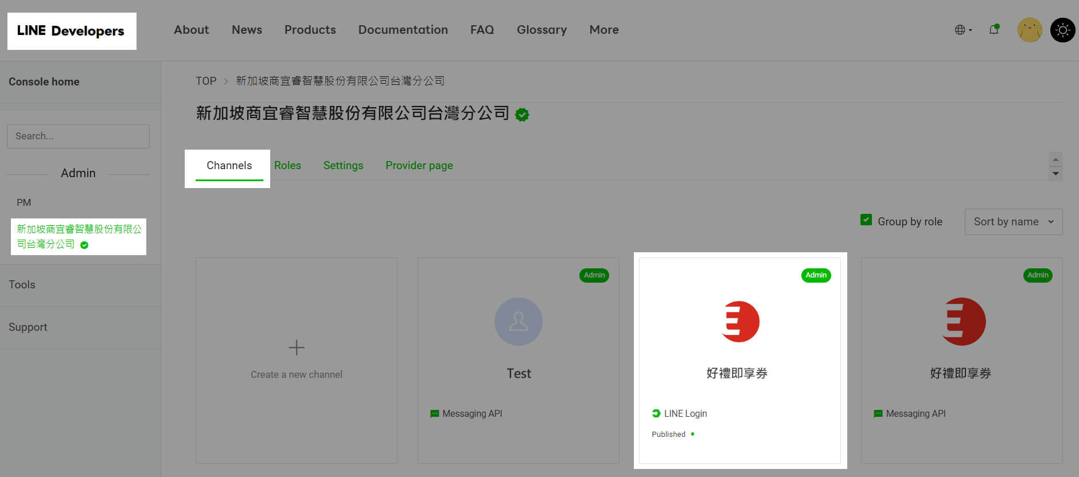This screenshot has width=1079, height=477.
Task: Click the verified badge beside provider title
Action: (522, 115)
